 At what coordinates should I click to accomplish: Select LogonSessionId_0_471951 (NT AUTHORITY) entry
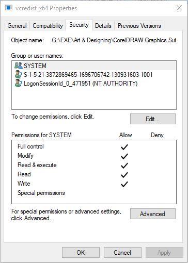pos(94,84)
